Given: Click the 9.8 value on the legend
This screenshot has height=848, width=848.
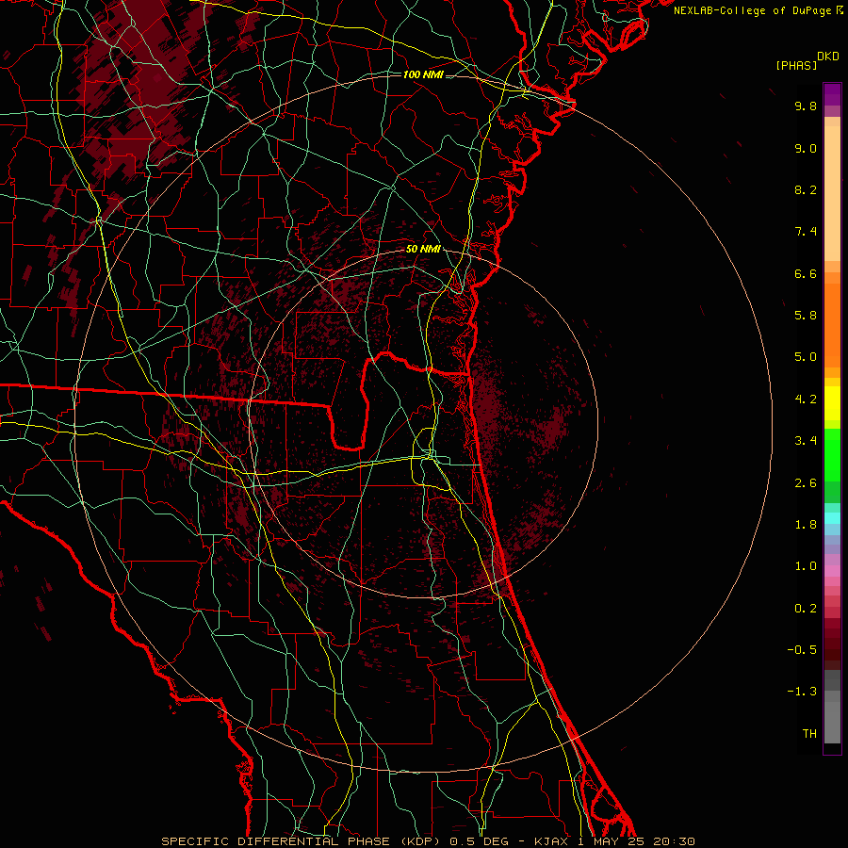Looking at the screenshot, I should [806, 106].
